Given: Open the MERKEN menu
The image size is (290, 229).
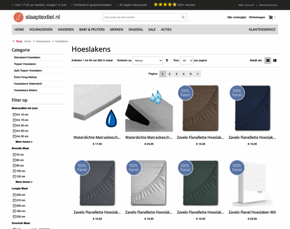Looking at the screenshot, I should (x=116, y=29).
